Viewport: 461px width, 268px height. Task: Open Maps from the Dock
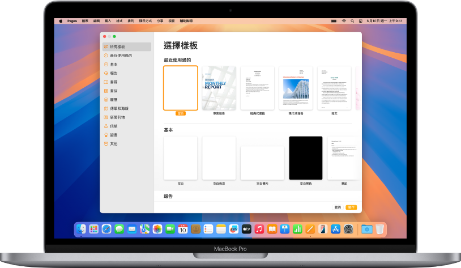click(x=144, y=229)
